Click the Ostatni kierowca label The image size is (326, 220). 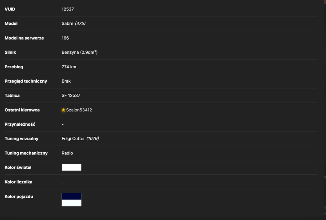click(x=22, y=110)
